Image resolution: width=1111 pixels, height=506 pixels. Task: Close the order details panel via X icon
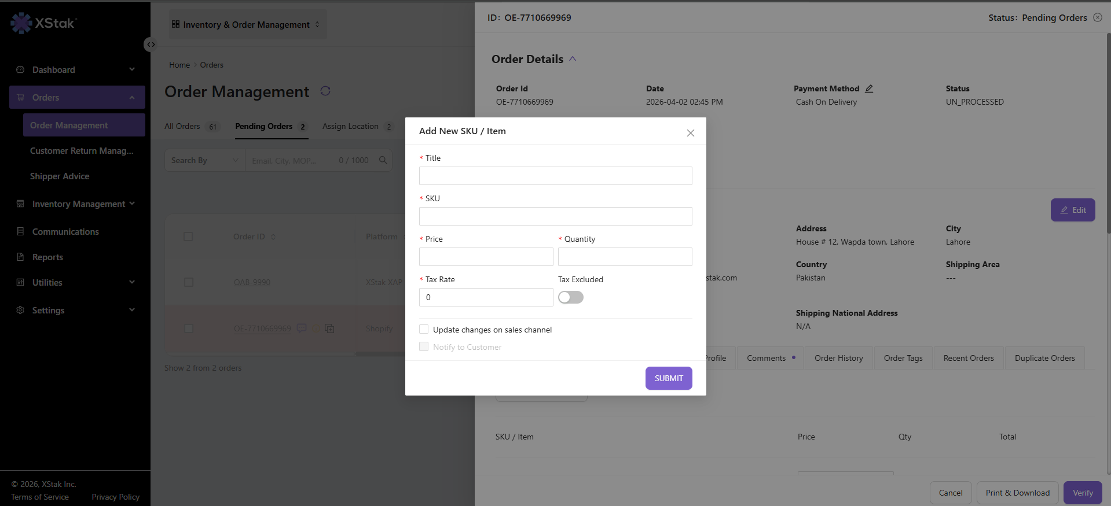point(1098,17)
